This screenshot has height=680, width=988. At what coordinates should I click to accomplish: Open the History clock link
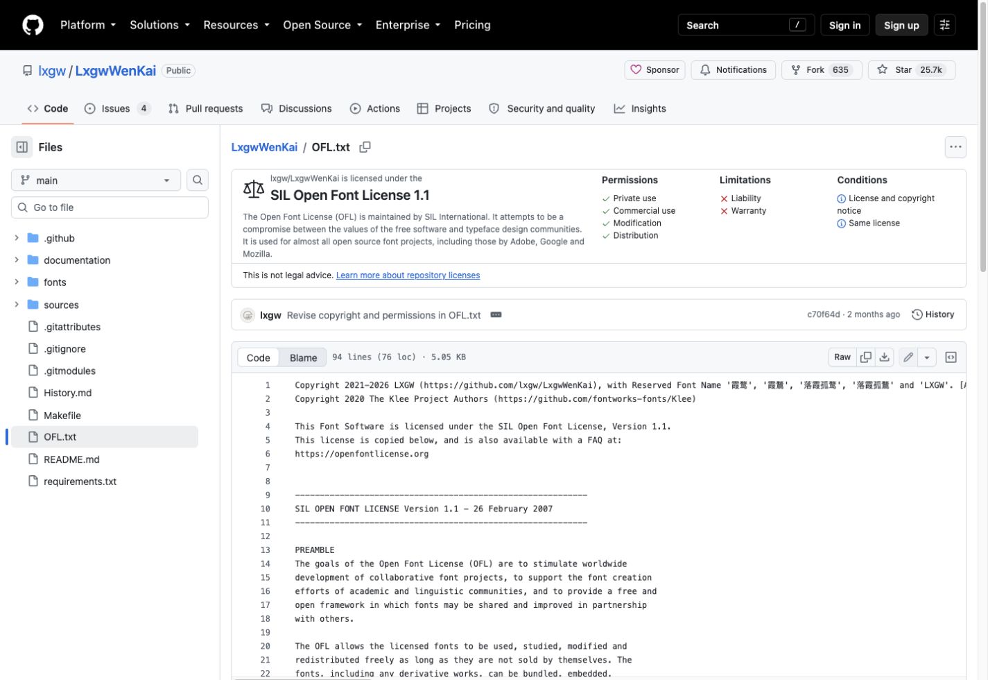click(933, 315)
